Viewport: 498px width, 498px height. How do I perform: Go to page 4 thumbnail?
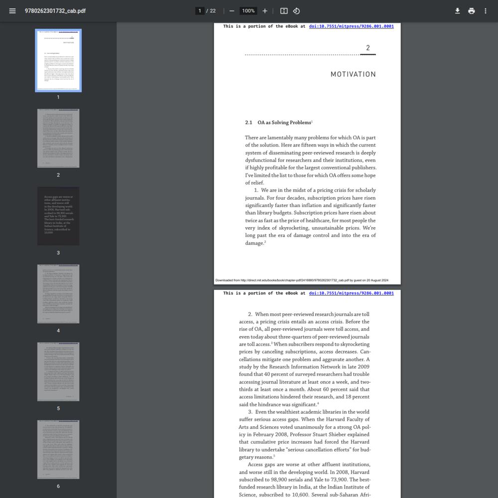(x=58, y=294)
